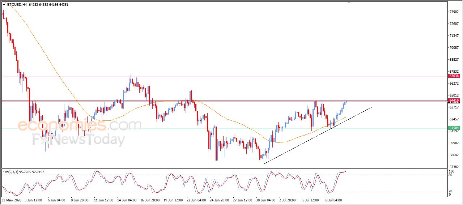The height and width of the screenshot is (205, 463).
Task: Click the '30 Jun 04:00' time label
Action: coord(266,200)
